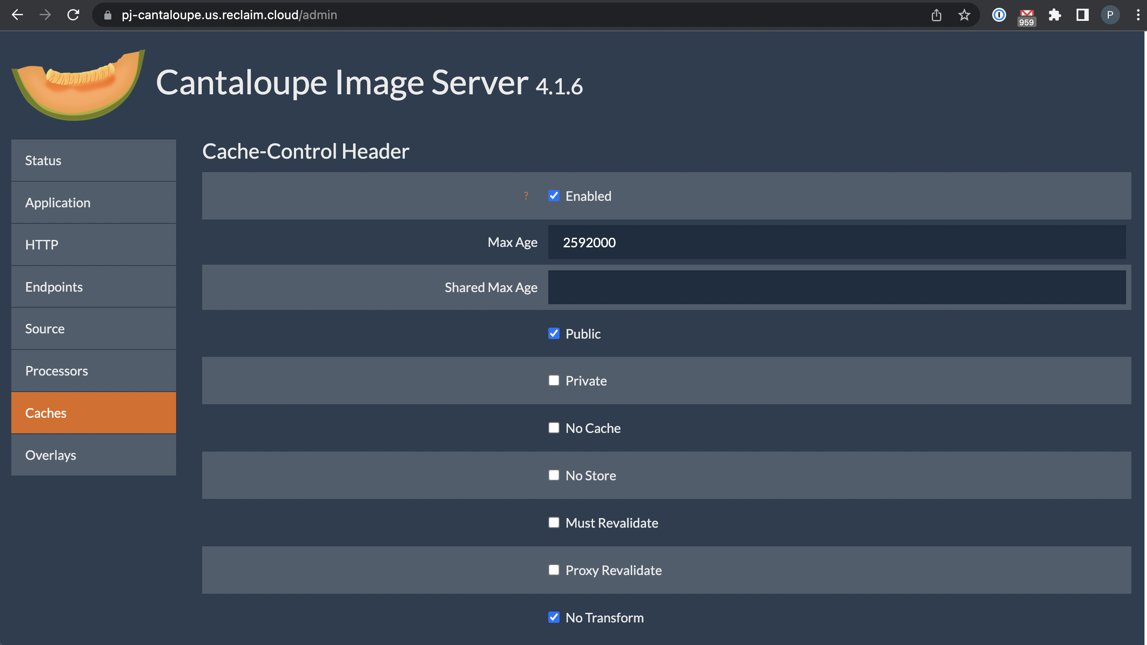Uncheck the Enabled checkbox
This screenshot has height=645, width=1147.
[x=553, y=196]
